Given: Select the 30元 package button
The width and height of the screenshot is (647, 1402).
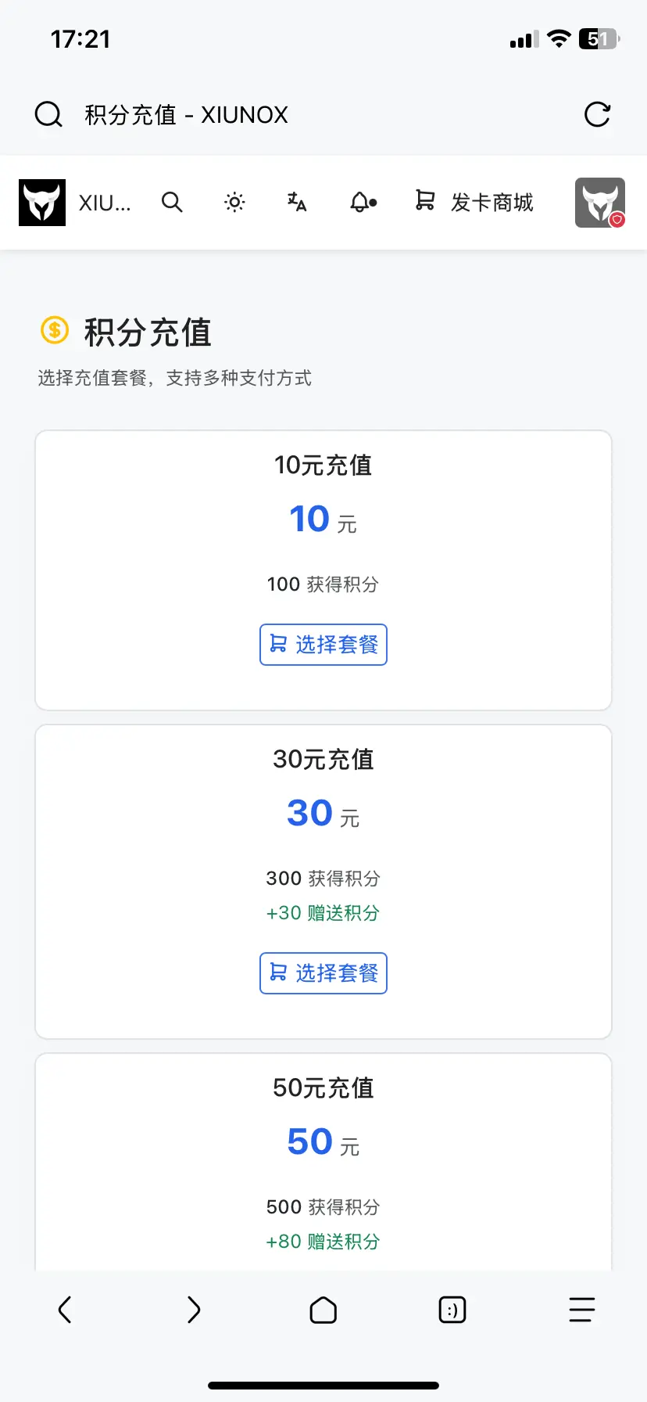Looking at the screenshot, I should tap(323, 973).
